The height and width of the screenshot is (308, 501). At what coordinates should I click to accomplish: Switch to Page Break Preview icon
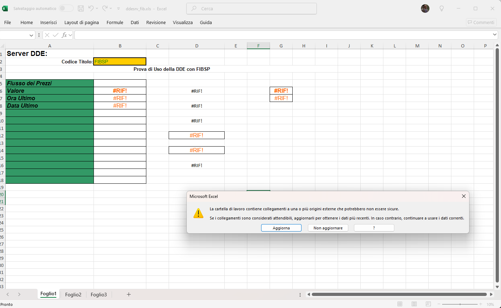428,304
